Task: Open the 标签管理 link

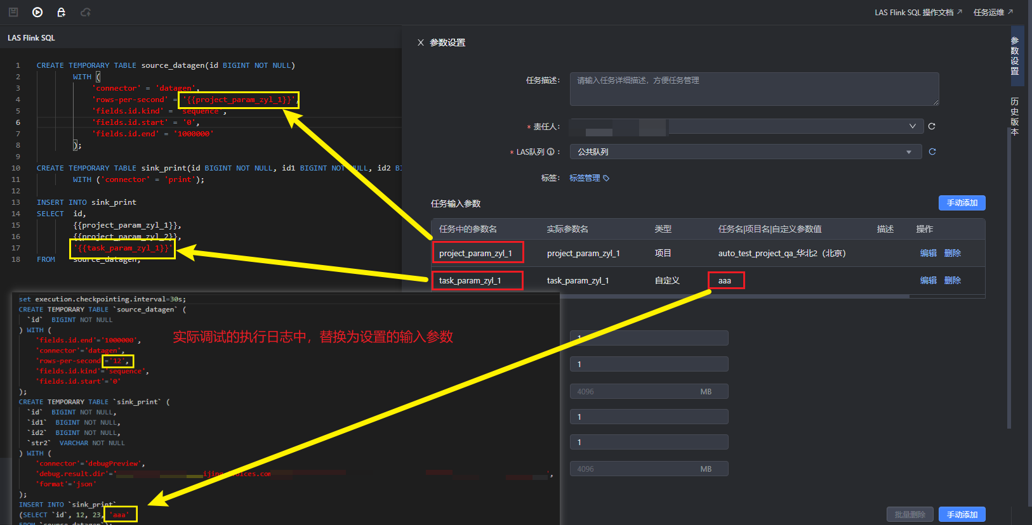Action: pyautogui.click(x=585, y=178)
